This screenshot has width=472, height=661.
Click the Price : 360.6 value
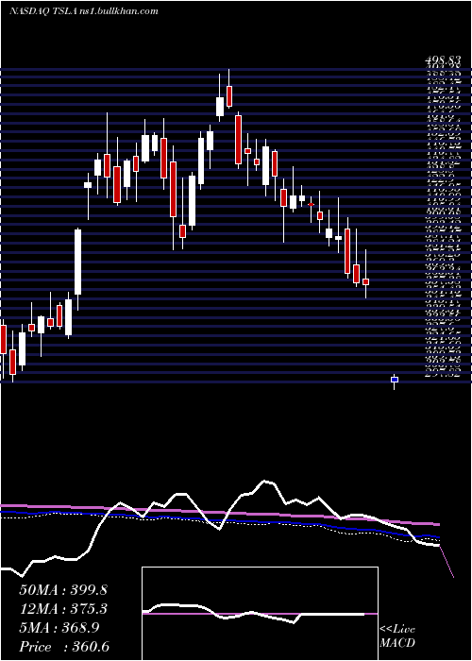65,647
